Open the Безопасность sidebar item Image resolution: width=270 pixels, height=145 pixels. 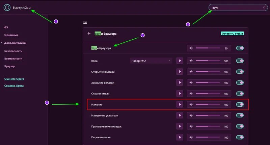coord(13,51)
